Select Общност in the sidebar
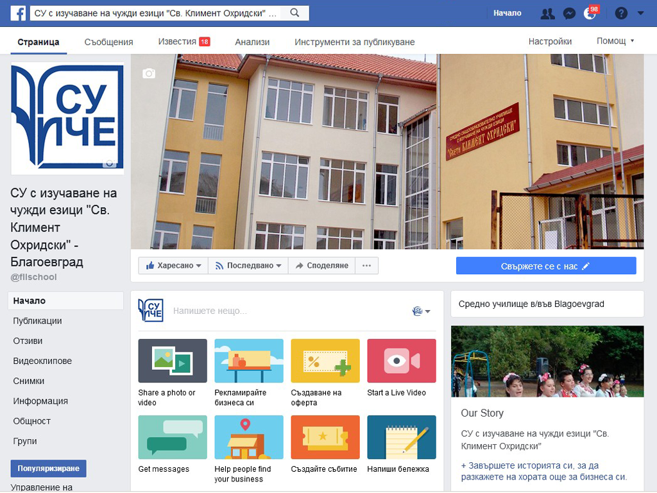The width and height of the screenshot is (657, 493). 32,421
